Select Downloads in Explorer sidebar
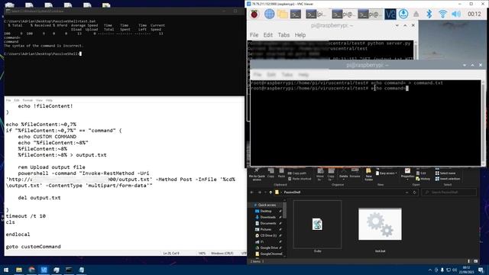The image size is (489, 275). coord(267,217)
